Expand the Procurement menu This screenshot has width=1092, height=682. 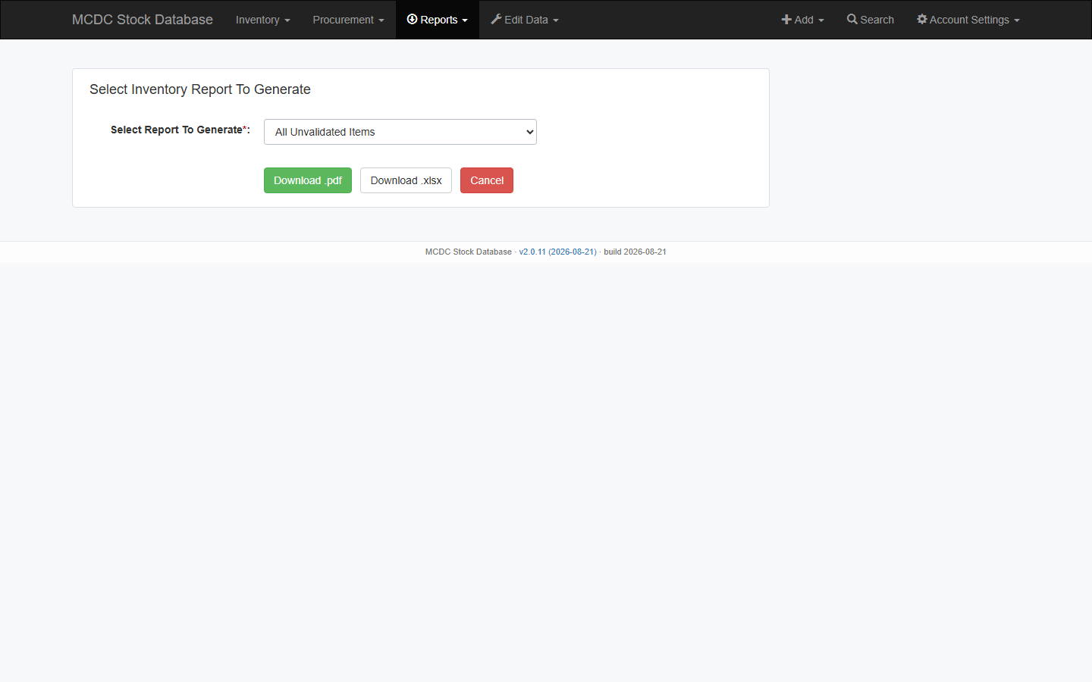[348, 20]
